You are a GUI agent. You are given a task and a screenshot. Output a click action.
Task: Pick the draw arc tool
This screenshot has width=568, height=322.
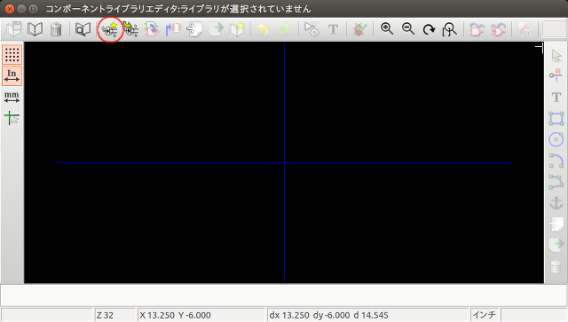tap(556, 161)
